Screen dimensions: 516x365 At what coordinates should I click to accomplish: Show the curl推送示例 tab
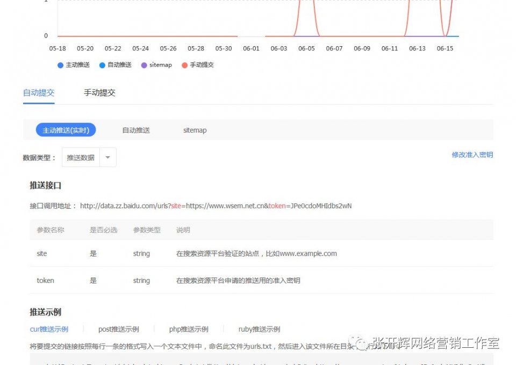(x=49, y=329)
